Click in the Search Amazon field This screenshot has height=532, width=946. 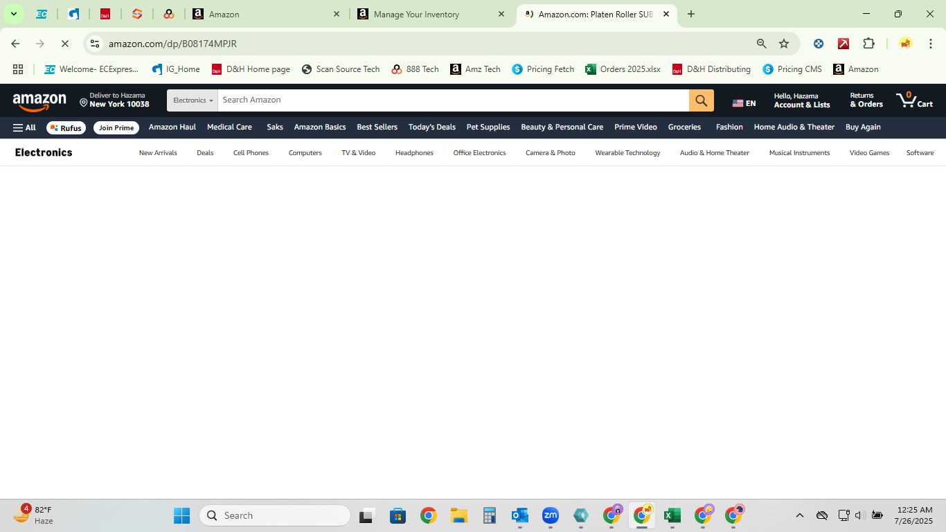(x=454, y=100)
